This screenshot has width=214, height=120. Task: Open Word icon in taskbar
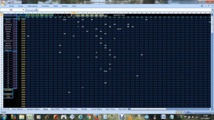163,117
